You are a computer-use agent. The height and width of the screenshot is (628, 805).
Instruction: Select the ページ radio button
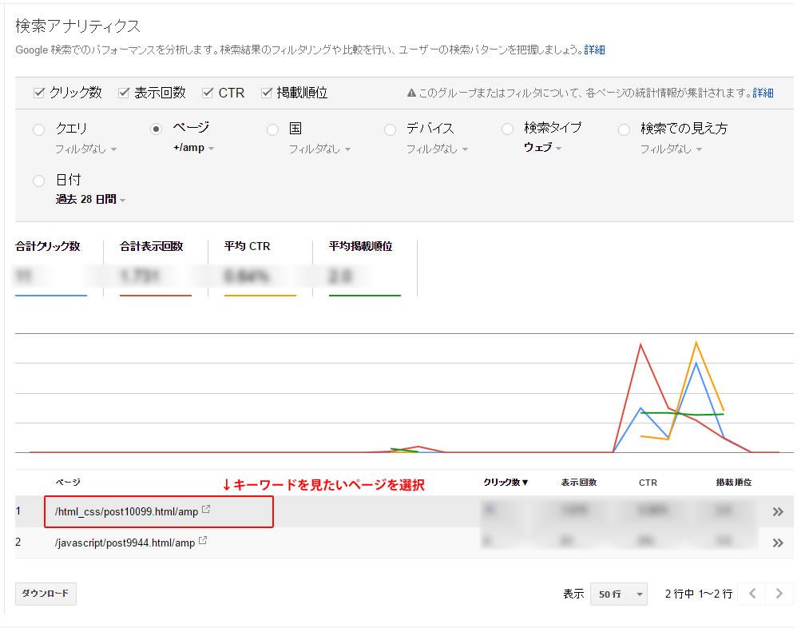point(156,129)
